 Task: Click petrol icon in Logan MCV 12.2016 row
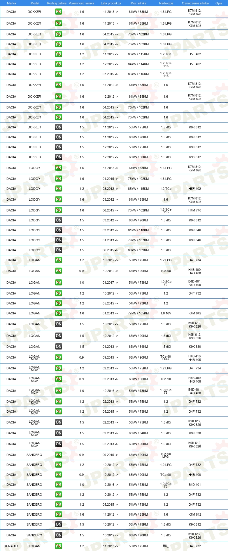pyautogui.click(x=59, y=391)
